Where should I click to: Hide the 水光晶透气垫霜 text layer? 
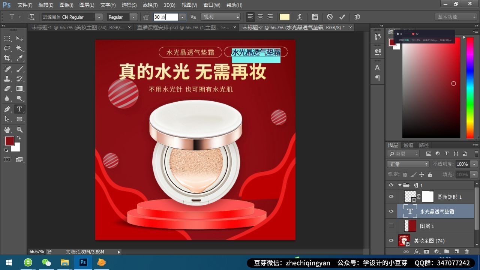click(391, 211)
